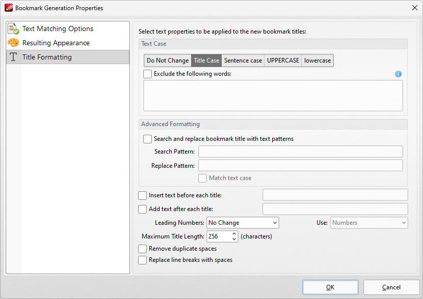The height and width of the screenshot is (299, 423).
Task: Click the (characters) label
Action: click(x=256, y=236)
